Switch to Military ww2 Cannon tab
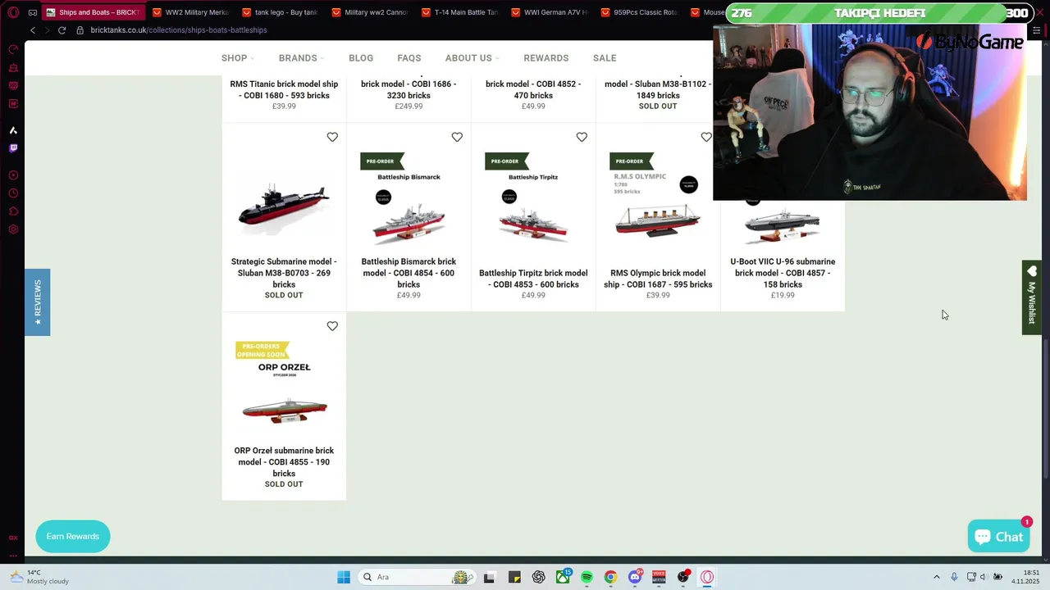 pos(370,12)
